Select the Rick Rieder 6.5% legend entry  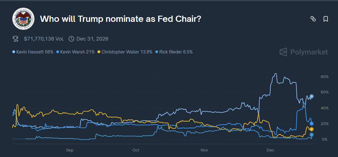(x=174, y=52)
